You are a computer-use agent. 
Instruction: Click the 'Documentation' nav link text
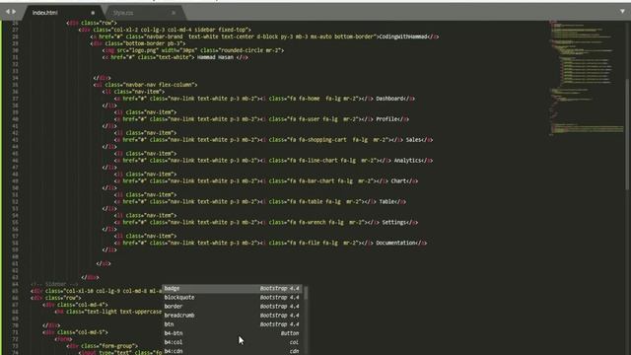[x=395, y=244]
